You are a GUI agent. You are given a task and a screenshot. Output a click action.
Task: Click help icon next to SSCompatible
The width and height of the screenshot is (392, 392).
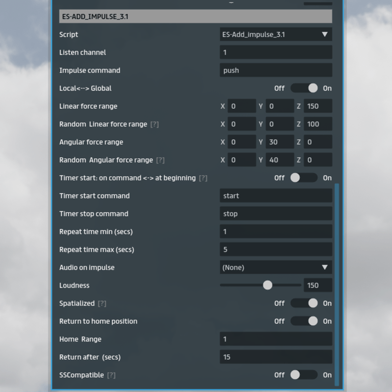click(x=111, y=375)
